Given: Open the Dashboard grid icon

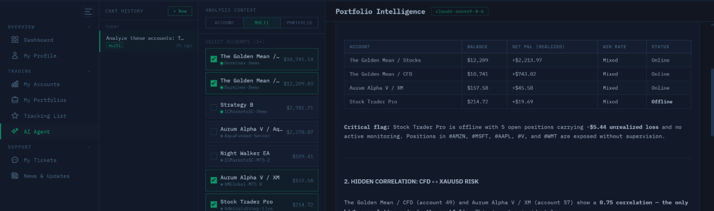Looking at the screenshot, I should [x=15, y=40].
